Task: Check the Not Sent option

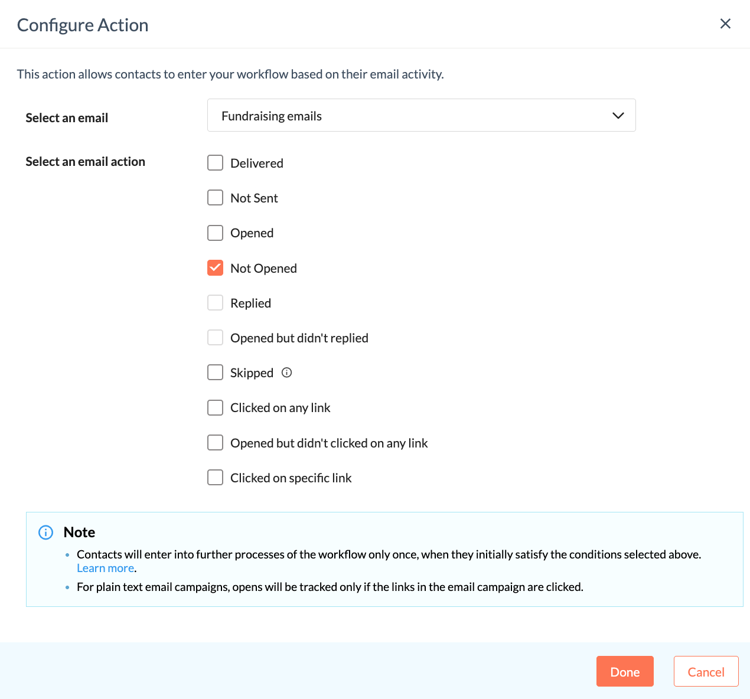Action: point(216,198)
